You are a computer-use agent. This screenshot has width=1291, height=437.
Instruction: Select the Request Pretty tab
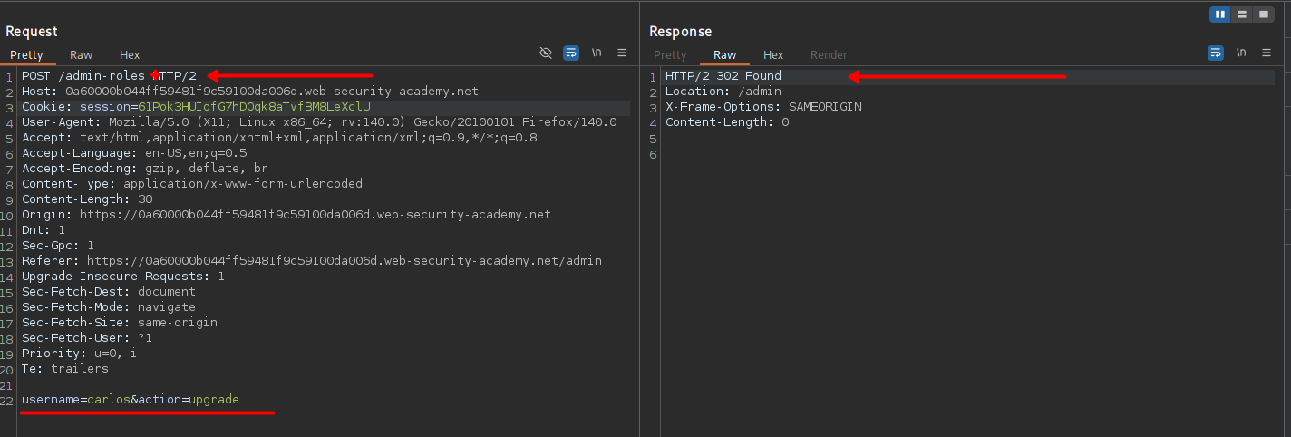point(26,55)
